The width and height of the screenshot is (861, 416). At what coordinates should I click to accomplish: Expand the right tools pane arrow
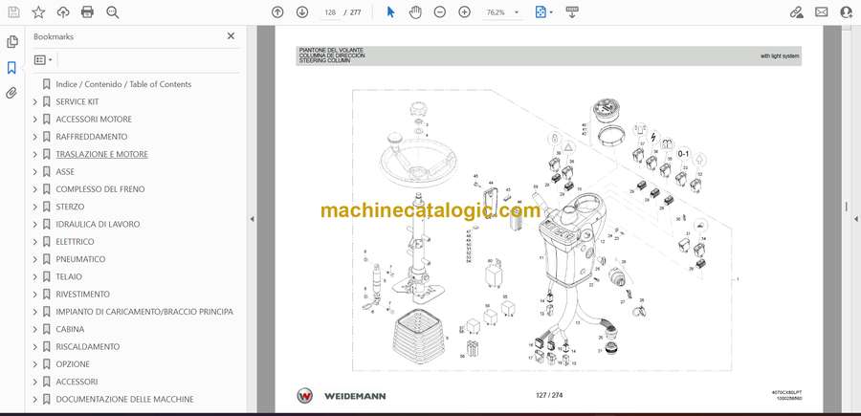tap(856, 219)
